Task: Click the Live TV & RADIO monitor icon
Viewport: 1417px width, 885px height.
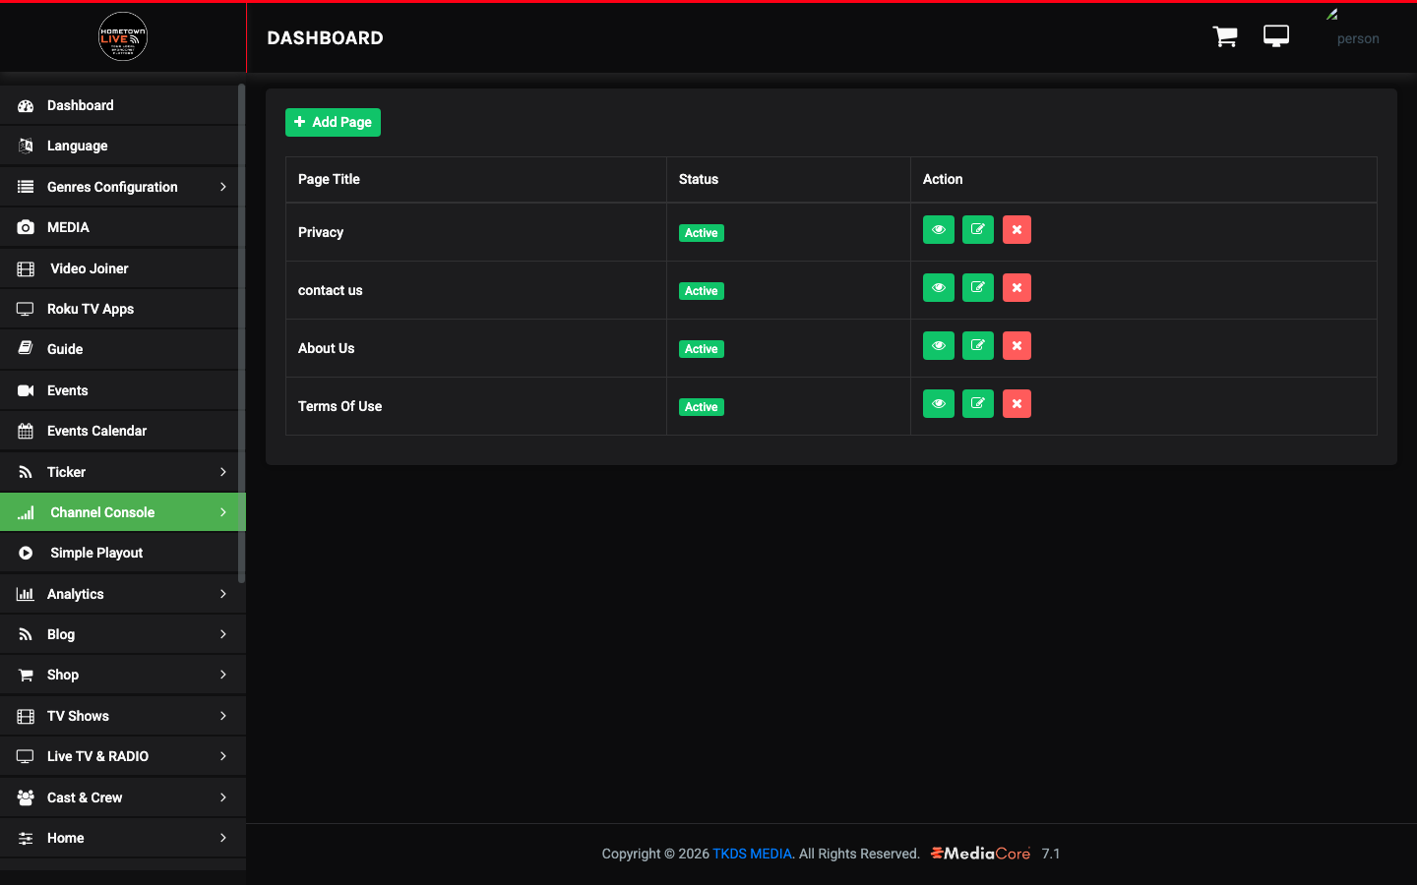Action: point(26,756)
